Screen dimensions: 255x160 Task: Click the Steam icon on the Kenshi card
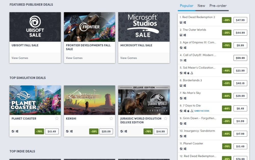67,131
